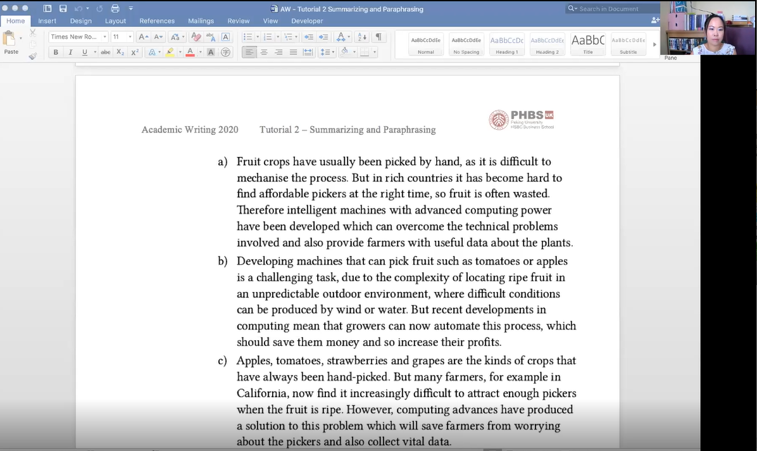Toggle Underline formatting
This screenshot has width=757, height=451.
pos(85,52)
